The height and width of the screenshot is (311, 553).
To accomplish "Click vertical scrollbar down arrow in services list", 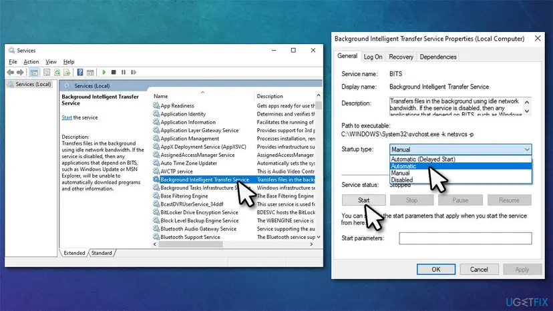I will [x=319, y=237].
